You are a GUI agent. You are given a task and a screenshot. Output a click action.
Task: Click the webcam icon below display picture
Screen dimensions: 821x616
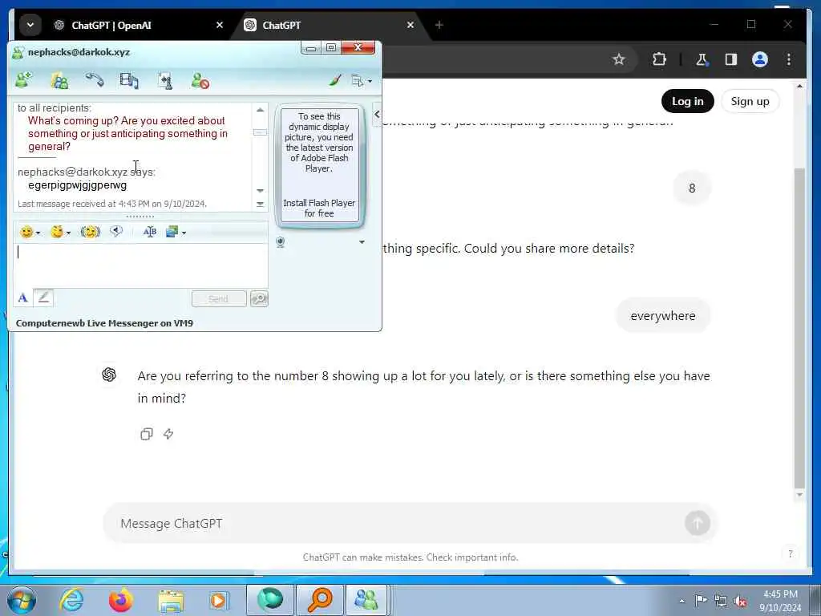[281, 242]
